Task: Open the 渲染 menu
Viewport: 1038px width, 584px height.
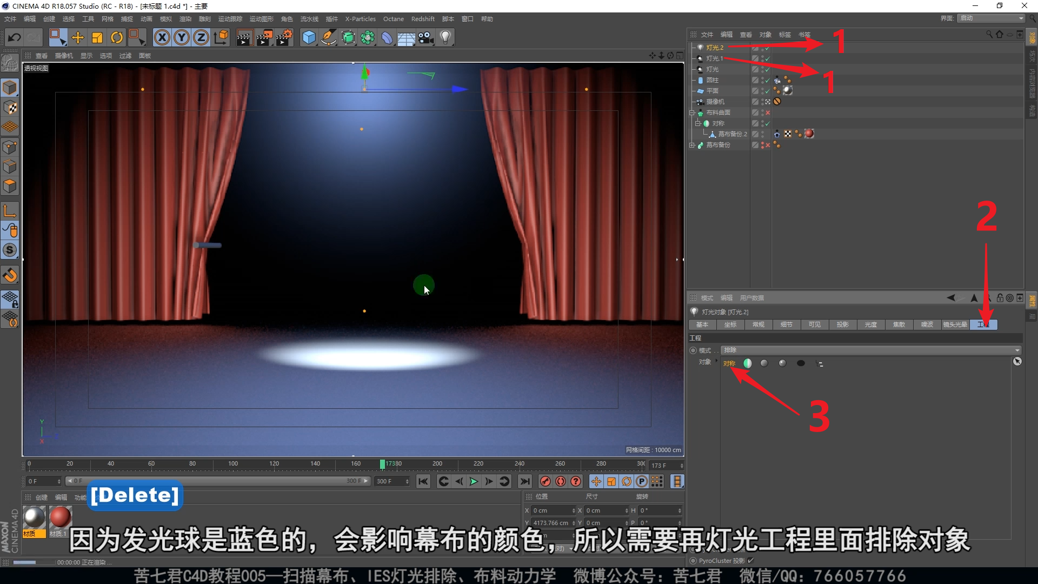Action: coord(185,19)
